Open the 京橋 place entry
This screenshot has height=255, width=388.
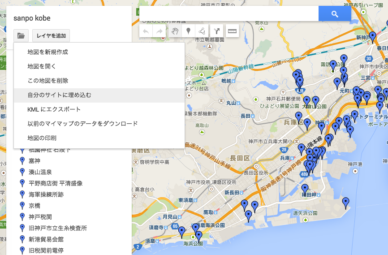click(x=34, y=206)
